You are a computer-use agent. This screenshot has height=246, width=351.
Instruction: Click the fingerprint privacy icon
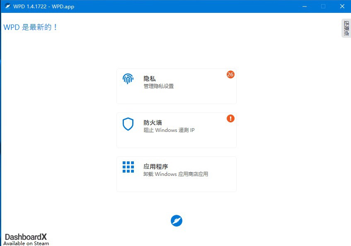coord(128,79)
